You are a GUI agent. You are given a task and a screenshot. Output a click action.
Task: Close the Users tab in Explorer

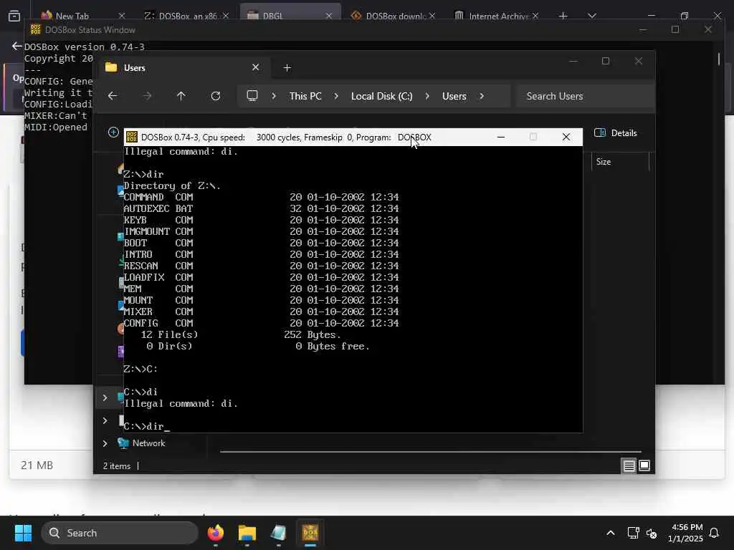coord(256,67)
